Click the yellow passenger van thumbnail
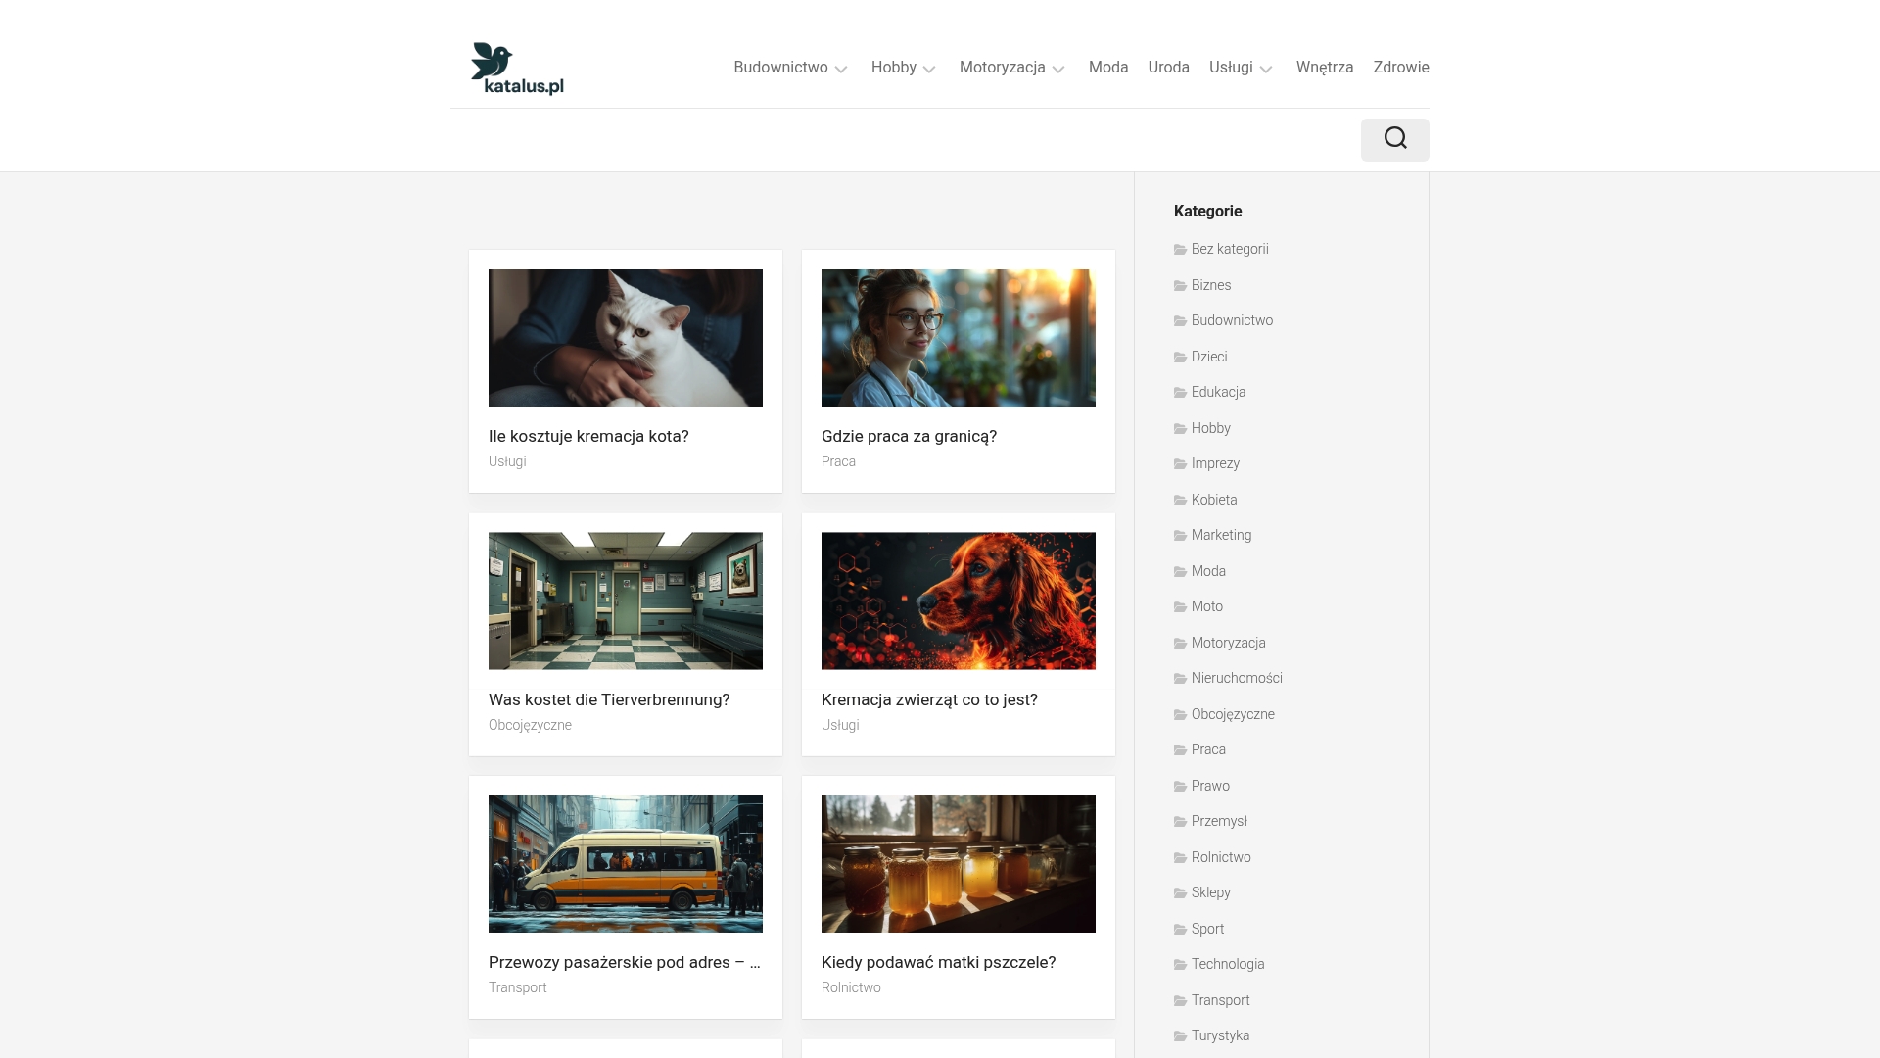This screenshot has height=1058, width=1880. coord(625,863)
